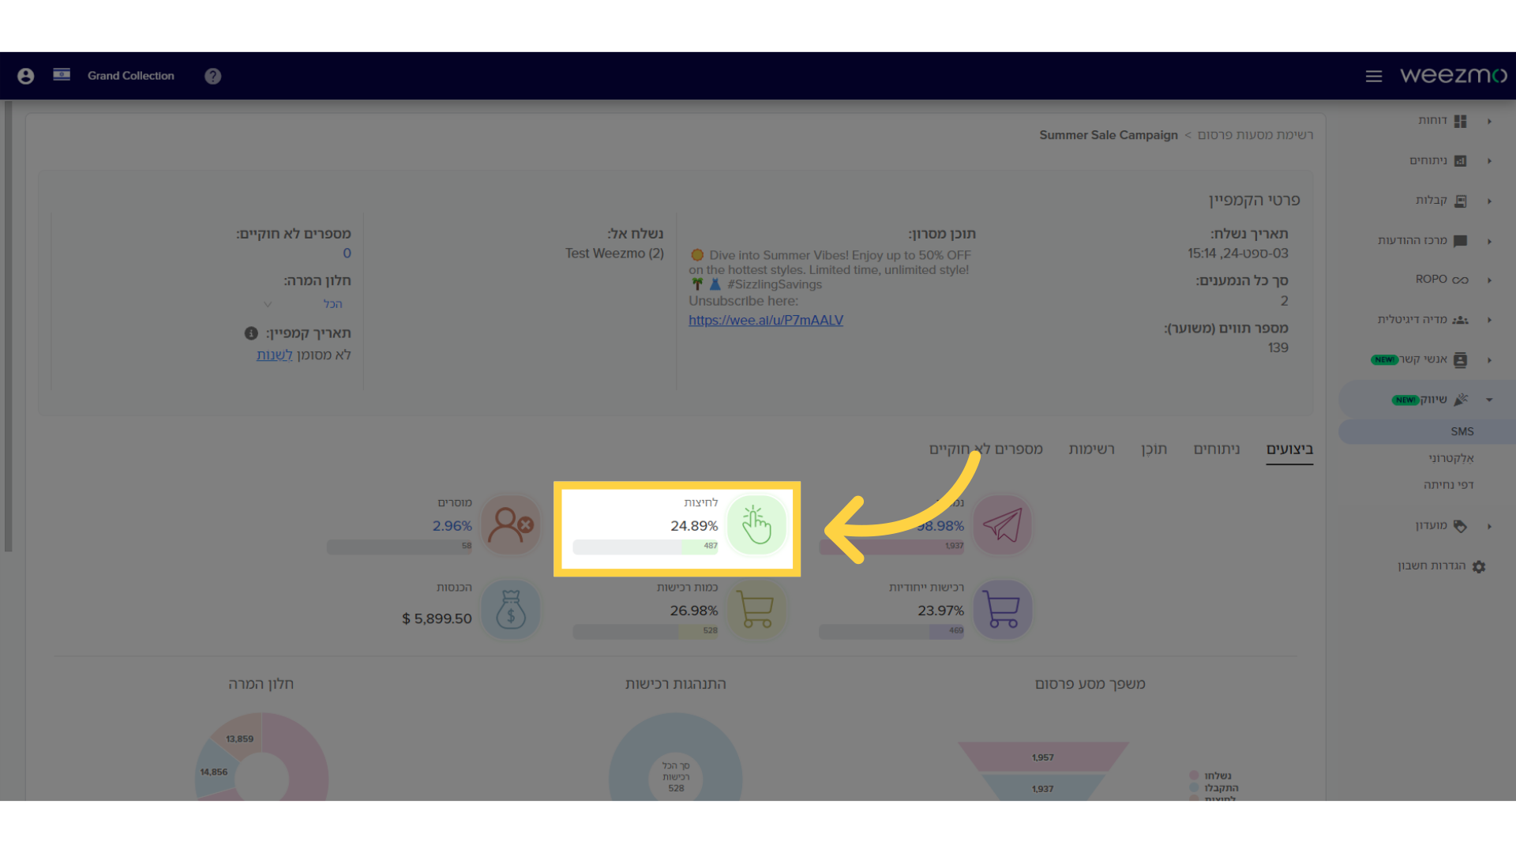Open the קבלות receipts sidebar icon
The width and height of the screenshot is (1516, 853).
pyautogui.click(x=1461, y=201)
